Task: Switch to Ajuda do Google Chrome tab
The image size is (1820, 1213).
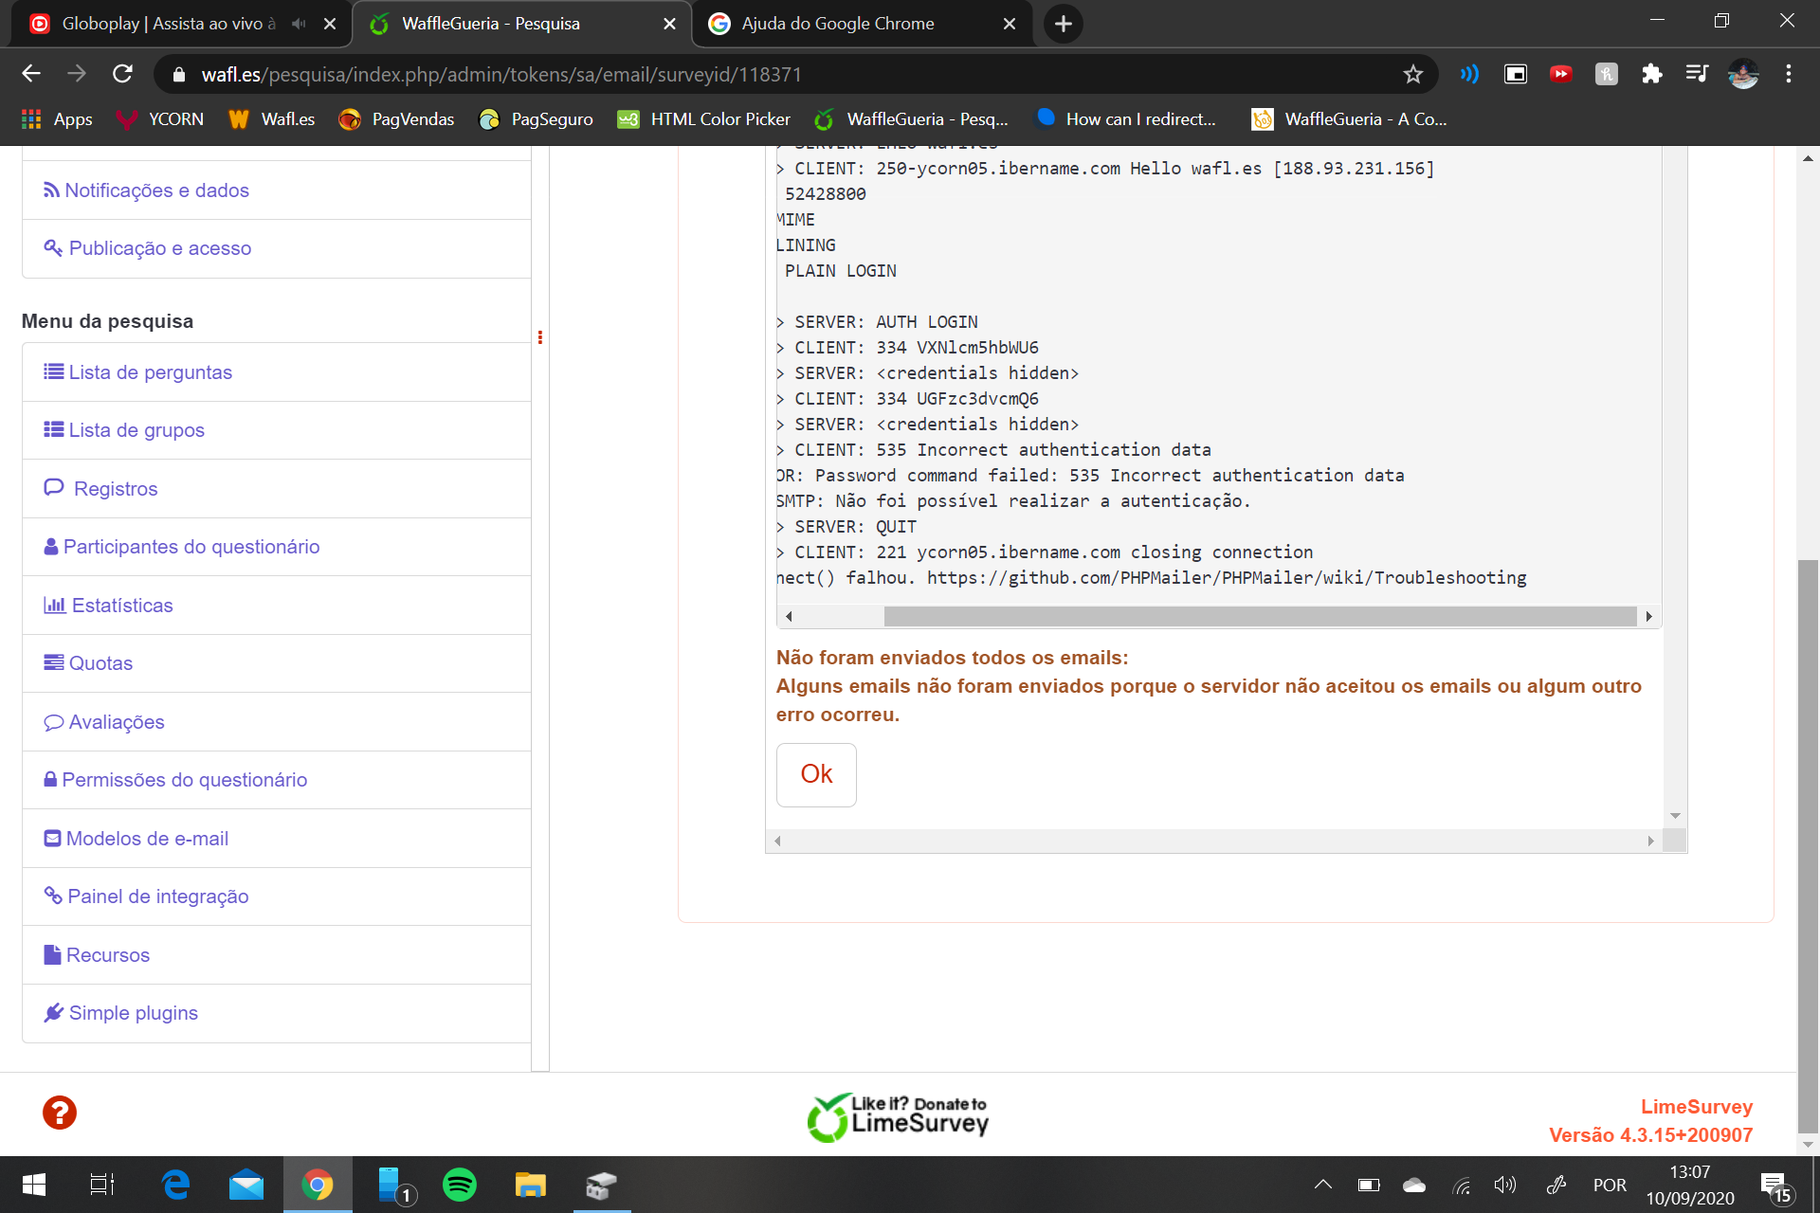Action: click(837, 24)
